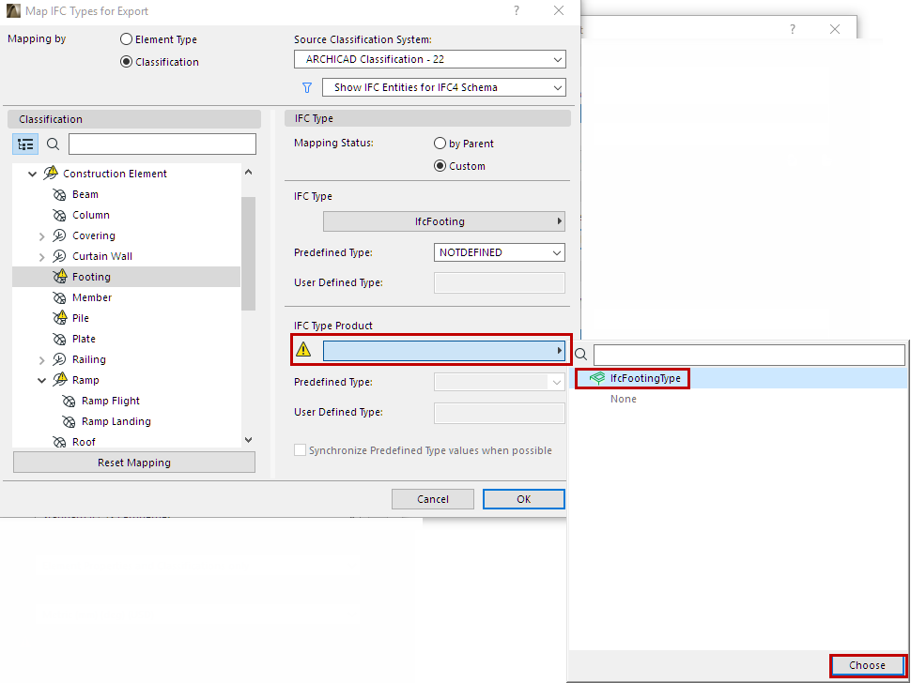The width and height of the screenshot is (911, 683).
Task: Collapse the Construction Element tree node
Action: pyautogui.click(x=33, y=174)
